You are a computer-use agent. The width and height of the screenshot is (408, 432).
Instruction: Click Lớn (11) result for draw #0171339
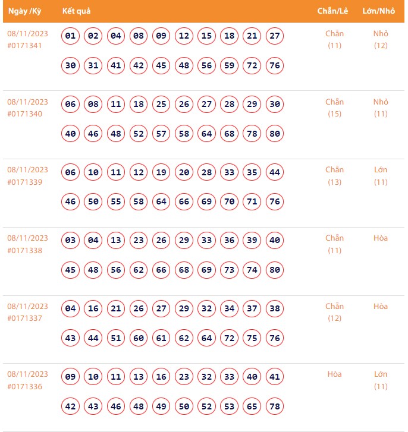click(x=381, y=176)
